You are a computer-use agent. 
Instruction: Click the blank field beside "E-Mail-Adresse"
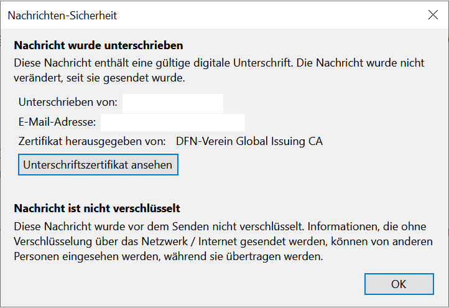(x=172, y=122)
